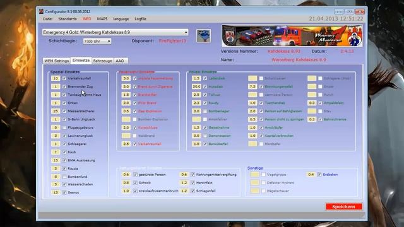The height and width of the screenshot is (227, 404).
Task: Open the Logfile menu
Action: 140,19
